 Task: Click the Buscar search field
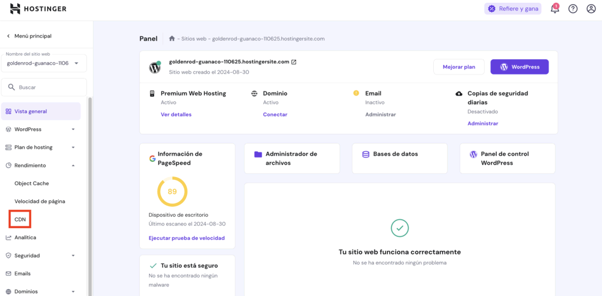pos(44,87)
